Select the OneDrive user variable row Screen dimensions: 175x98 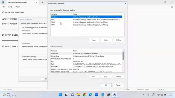86,17
